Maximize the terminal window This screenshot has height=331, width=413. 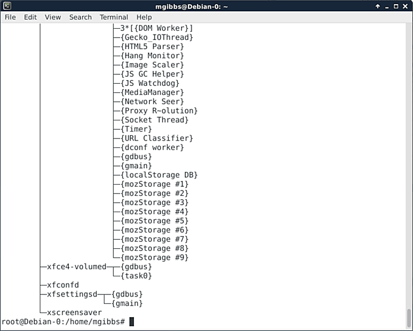coord(397,6)
